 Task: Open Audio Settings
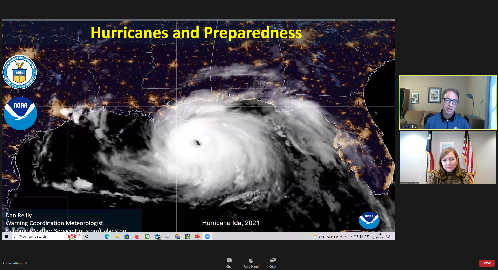point(13,263)
